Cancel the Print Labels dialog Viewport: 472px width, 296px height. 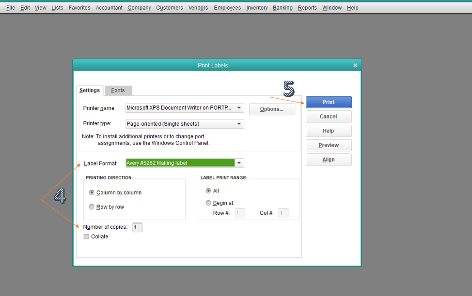tap(329, 117)
